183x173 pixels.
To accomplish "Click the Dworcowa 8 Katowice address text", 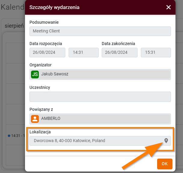I will click(x=70, y=141).
